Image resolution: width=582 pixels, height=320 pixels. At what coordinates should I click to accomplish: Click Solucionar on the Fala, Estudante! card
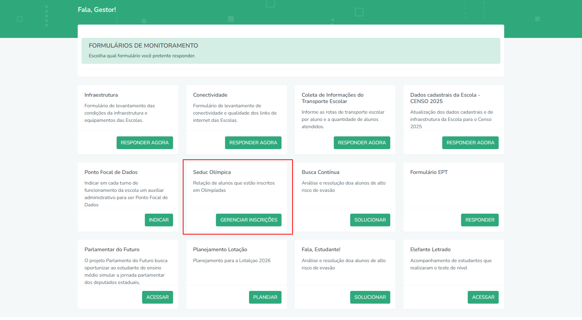coord(370,297)
